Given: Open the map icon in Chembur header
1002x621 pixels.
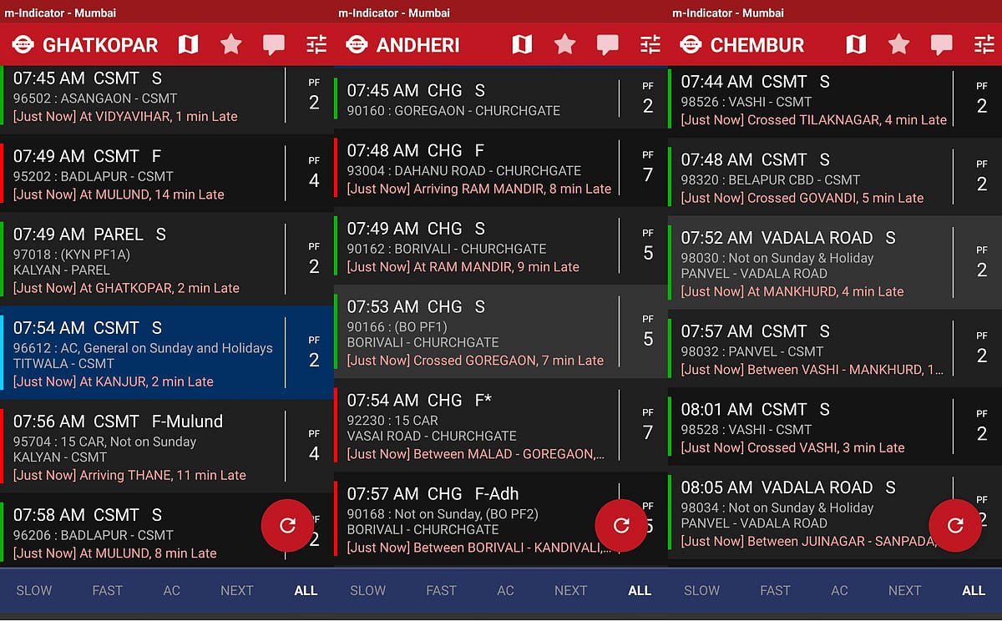Looking at the screenshot, I should (857, 44).
